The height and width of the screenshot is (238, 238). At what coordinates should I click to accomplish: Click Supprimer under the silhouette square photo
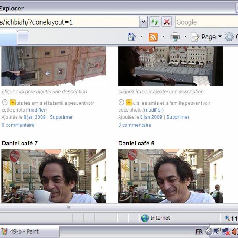pos(178,117)
